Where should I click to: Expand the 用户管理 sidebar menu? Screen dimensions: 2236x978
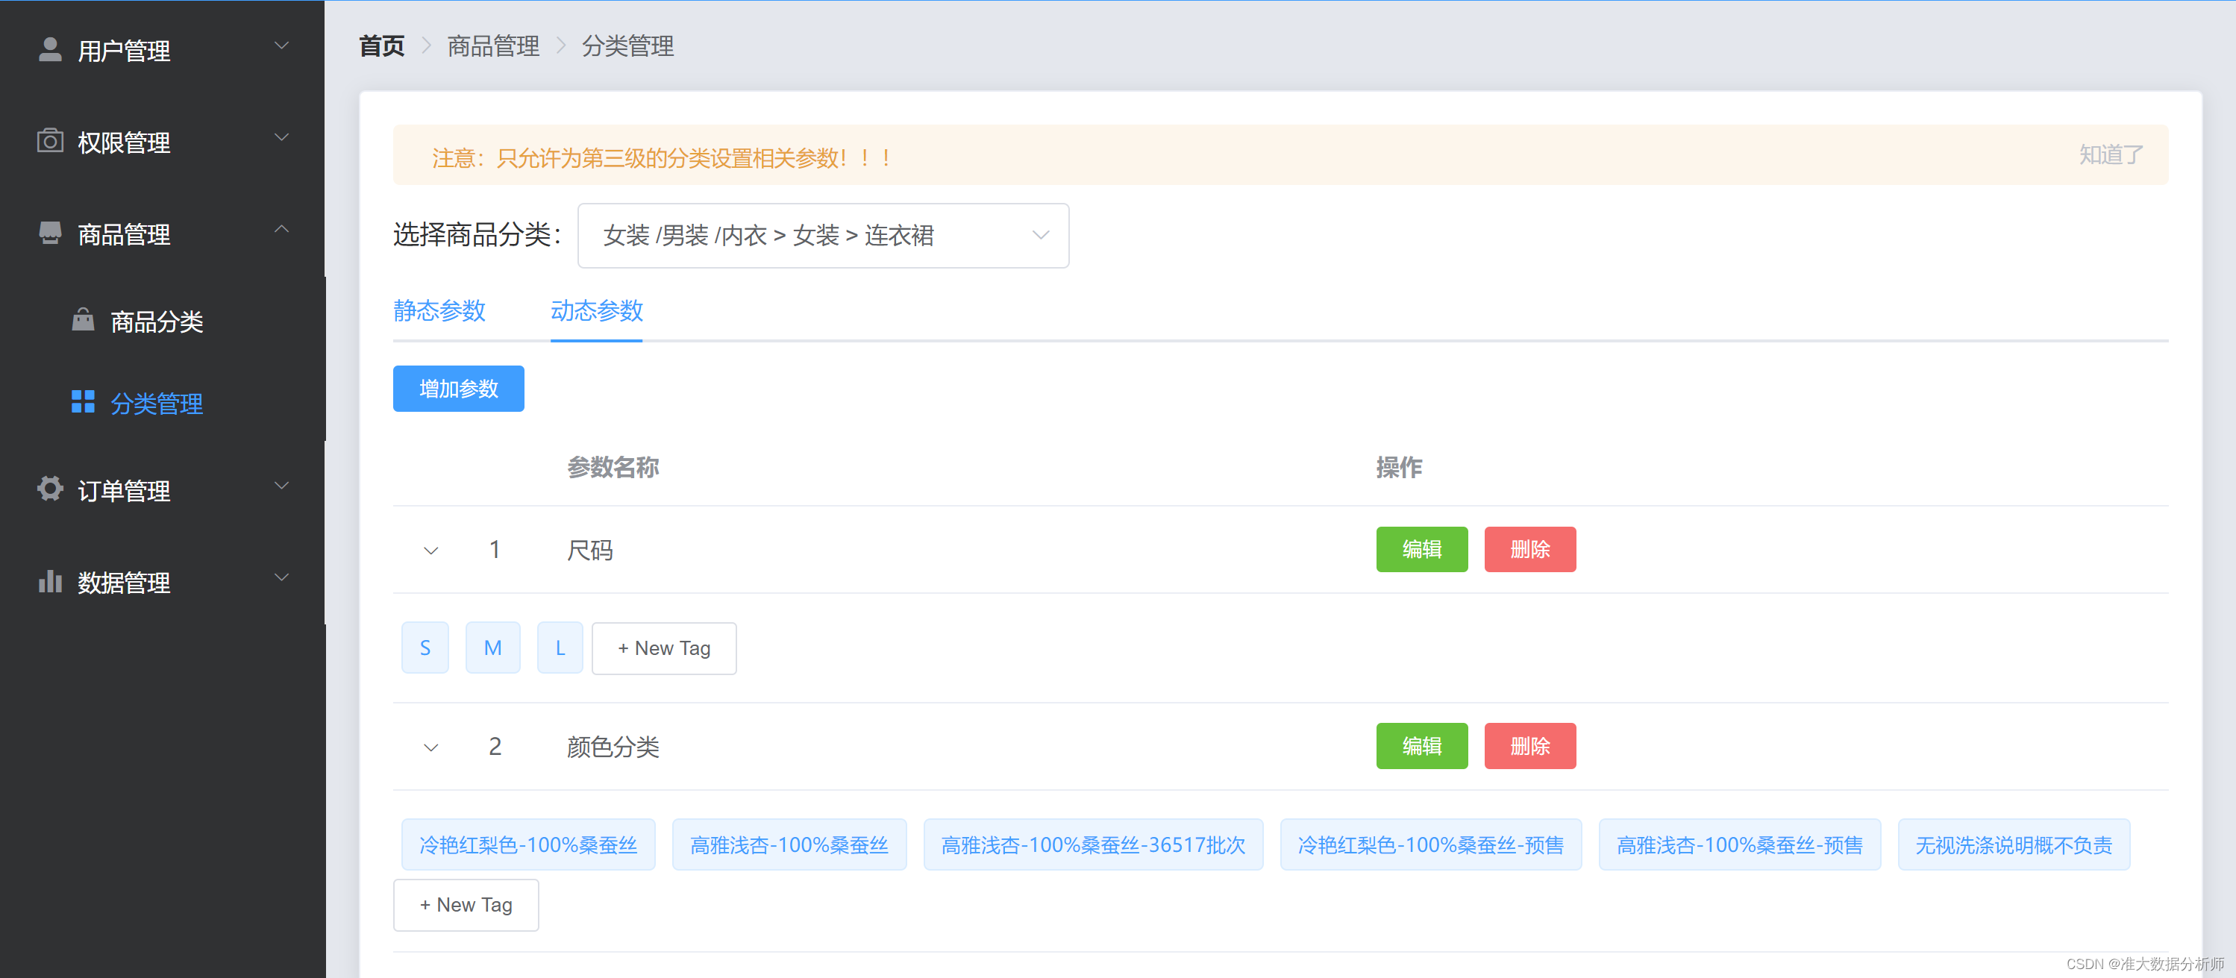pyautogui.click(x=281, y=45)
